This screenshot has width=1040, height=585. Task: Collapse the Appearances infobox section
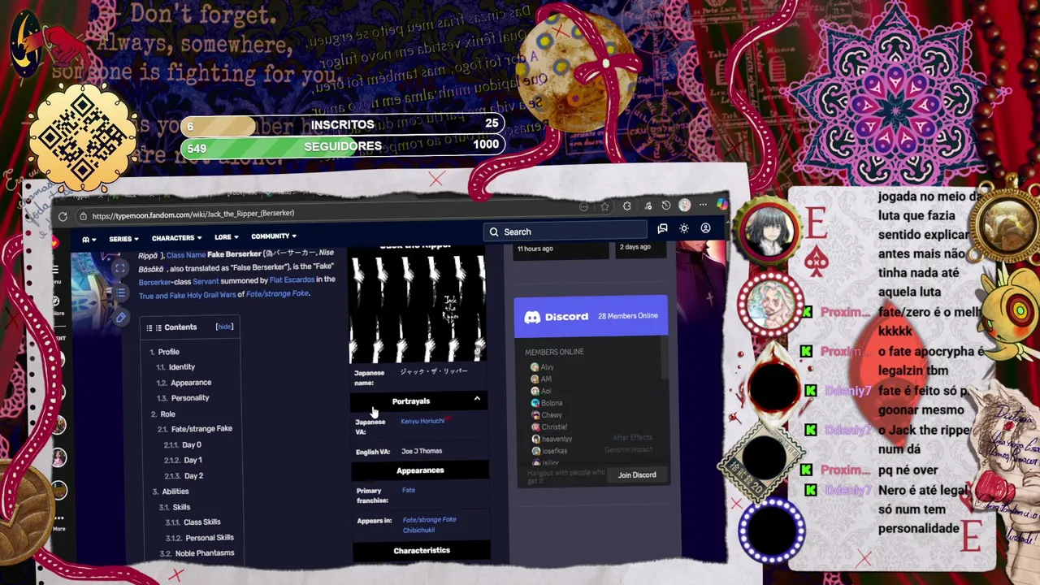420,470
